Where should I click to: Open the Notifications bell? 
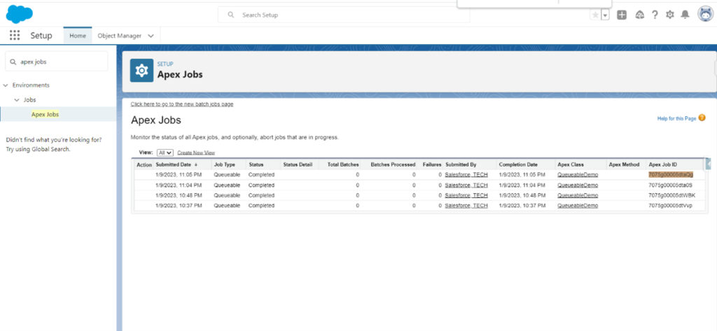pos(685,15)
